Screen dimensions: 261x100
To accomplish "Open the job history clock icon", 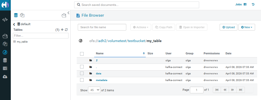I will (253, 5).
